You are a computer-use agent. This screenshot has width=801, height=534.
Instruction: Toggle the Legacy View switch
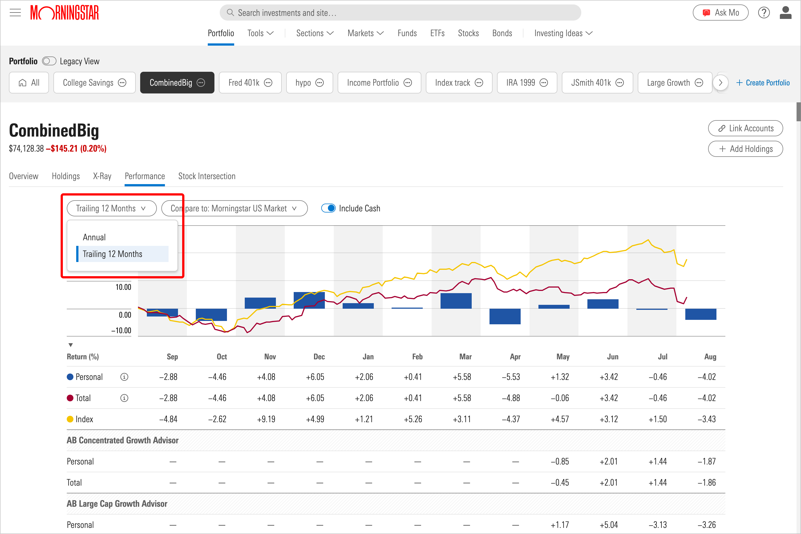49,61
